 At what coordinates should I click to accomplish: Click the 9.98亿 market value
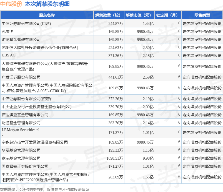pyautogui.click(x=148, y=158)
